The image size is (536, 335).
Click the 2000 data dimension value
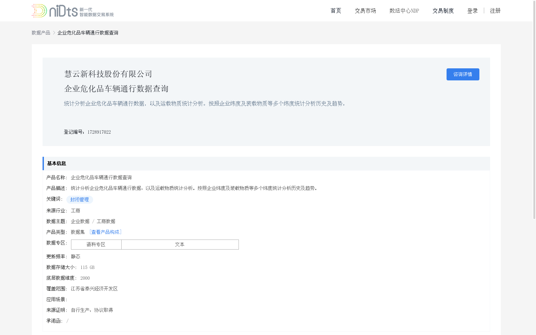tap(85, 278)
